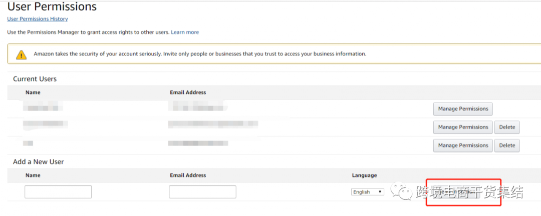Click Manage Permissions for the first user
Viewport: 541px width, 216px height.
[x=463, y=108]
